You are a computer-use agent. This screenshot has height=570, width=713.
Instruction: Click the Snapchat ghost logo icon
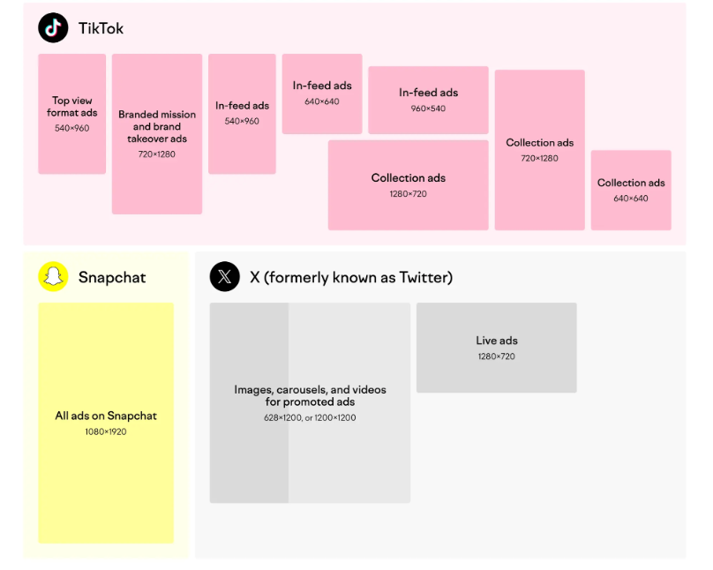(53, 276)
